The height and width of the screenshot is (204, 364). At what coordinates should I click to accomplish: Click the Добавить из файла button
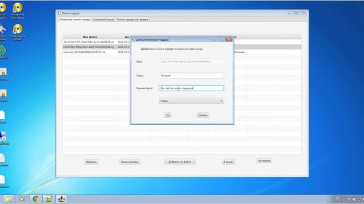(x=180, y=161)
